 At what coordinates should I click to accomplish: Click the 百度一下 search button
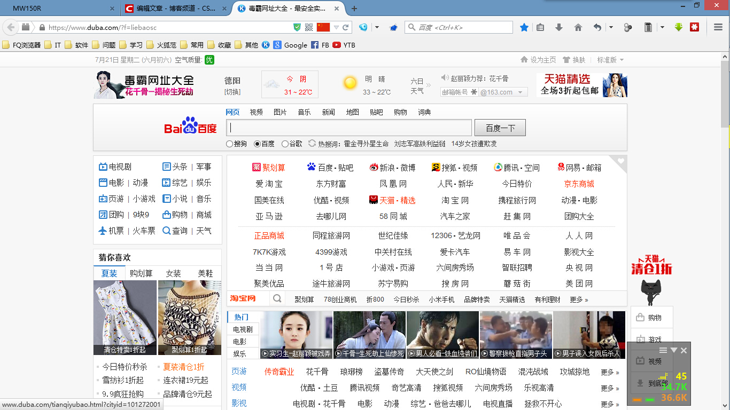point(500,128)
